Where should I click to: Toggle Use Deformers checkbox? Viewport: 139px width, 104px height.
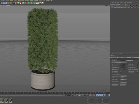tap(138, 73)
